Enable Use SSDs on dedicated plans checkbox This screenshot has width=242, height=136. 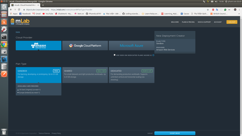click(x=114, y=55)
